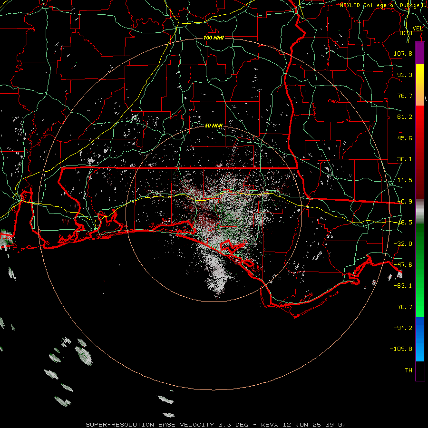Click the KEVX station identifier in the caption
Viewport: 428px width, 428px height.
pos(270,425)
